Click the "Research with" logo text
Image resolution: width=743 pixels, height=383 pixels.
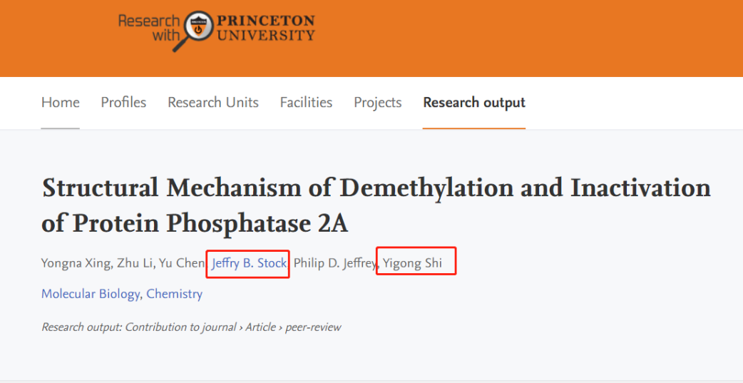pos(149,28)
